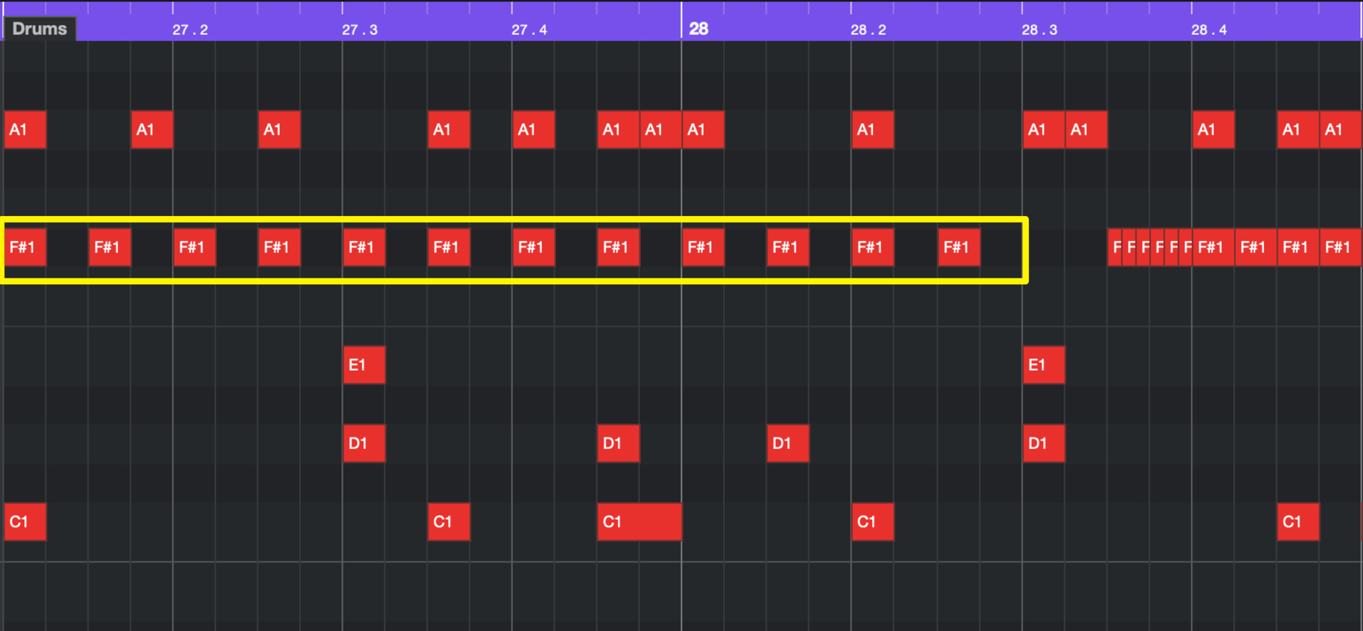
Task: Select the first narrow F note in the roll
Action: [1115, 247]
